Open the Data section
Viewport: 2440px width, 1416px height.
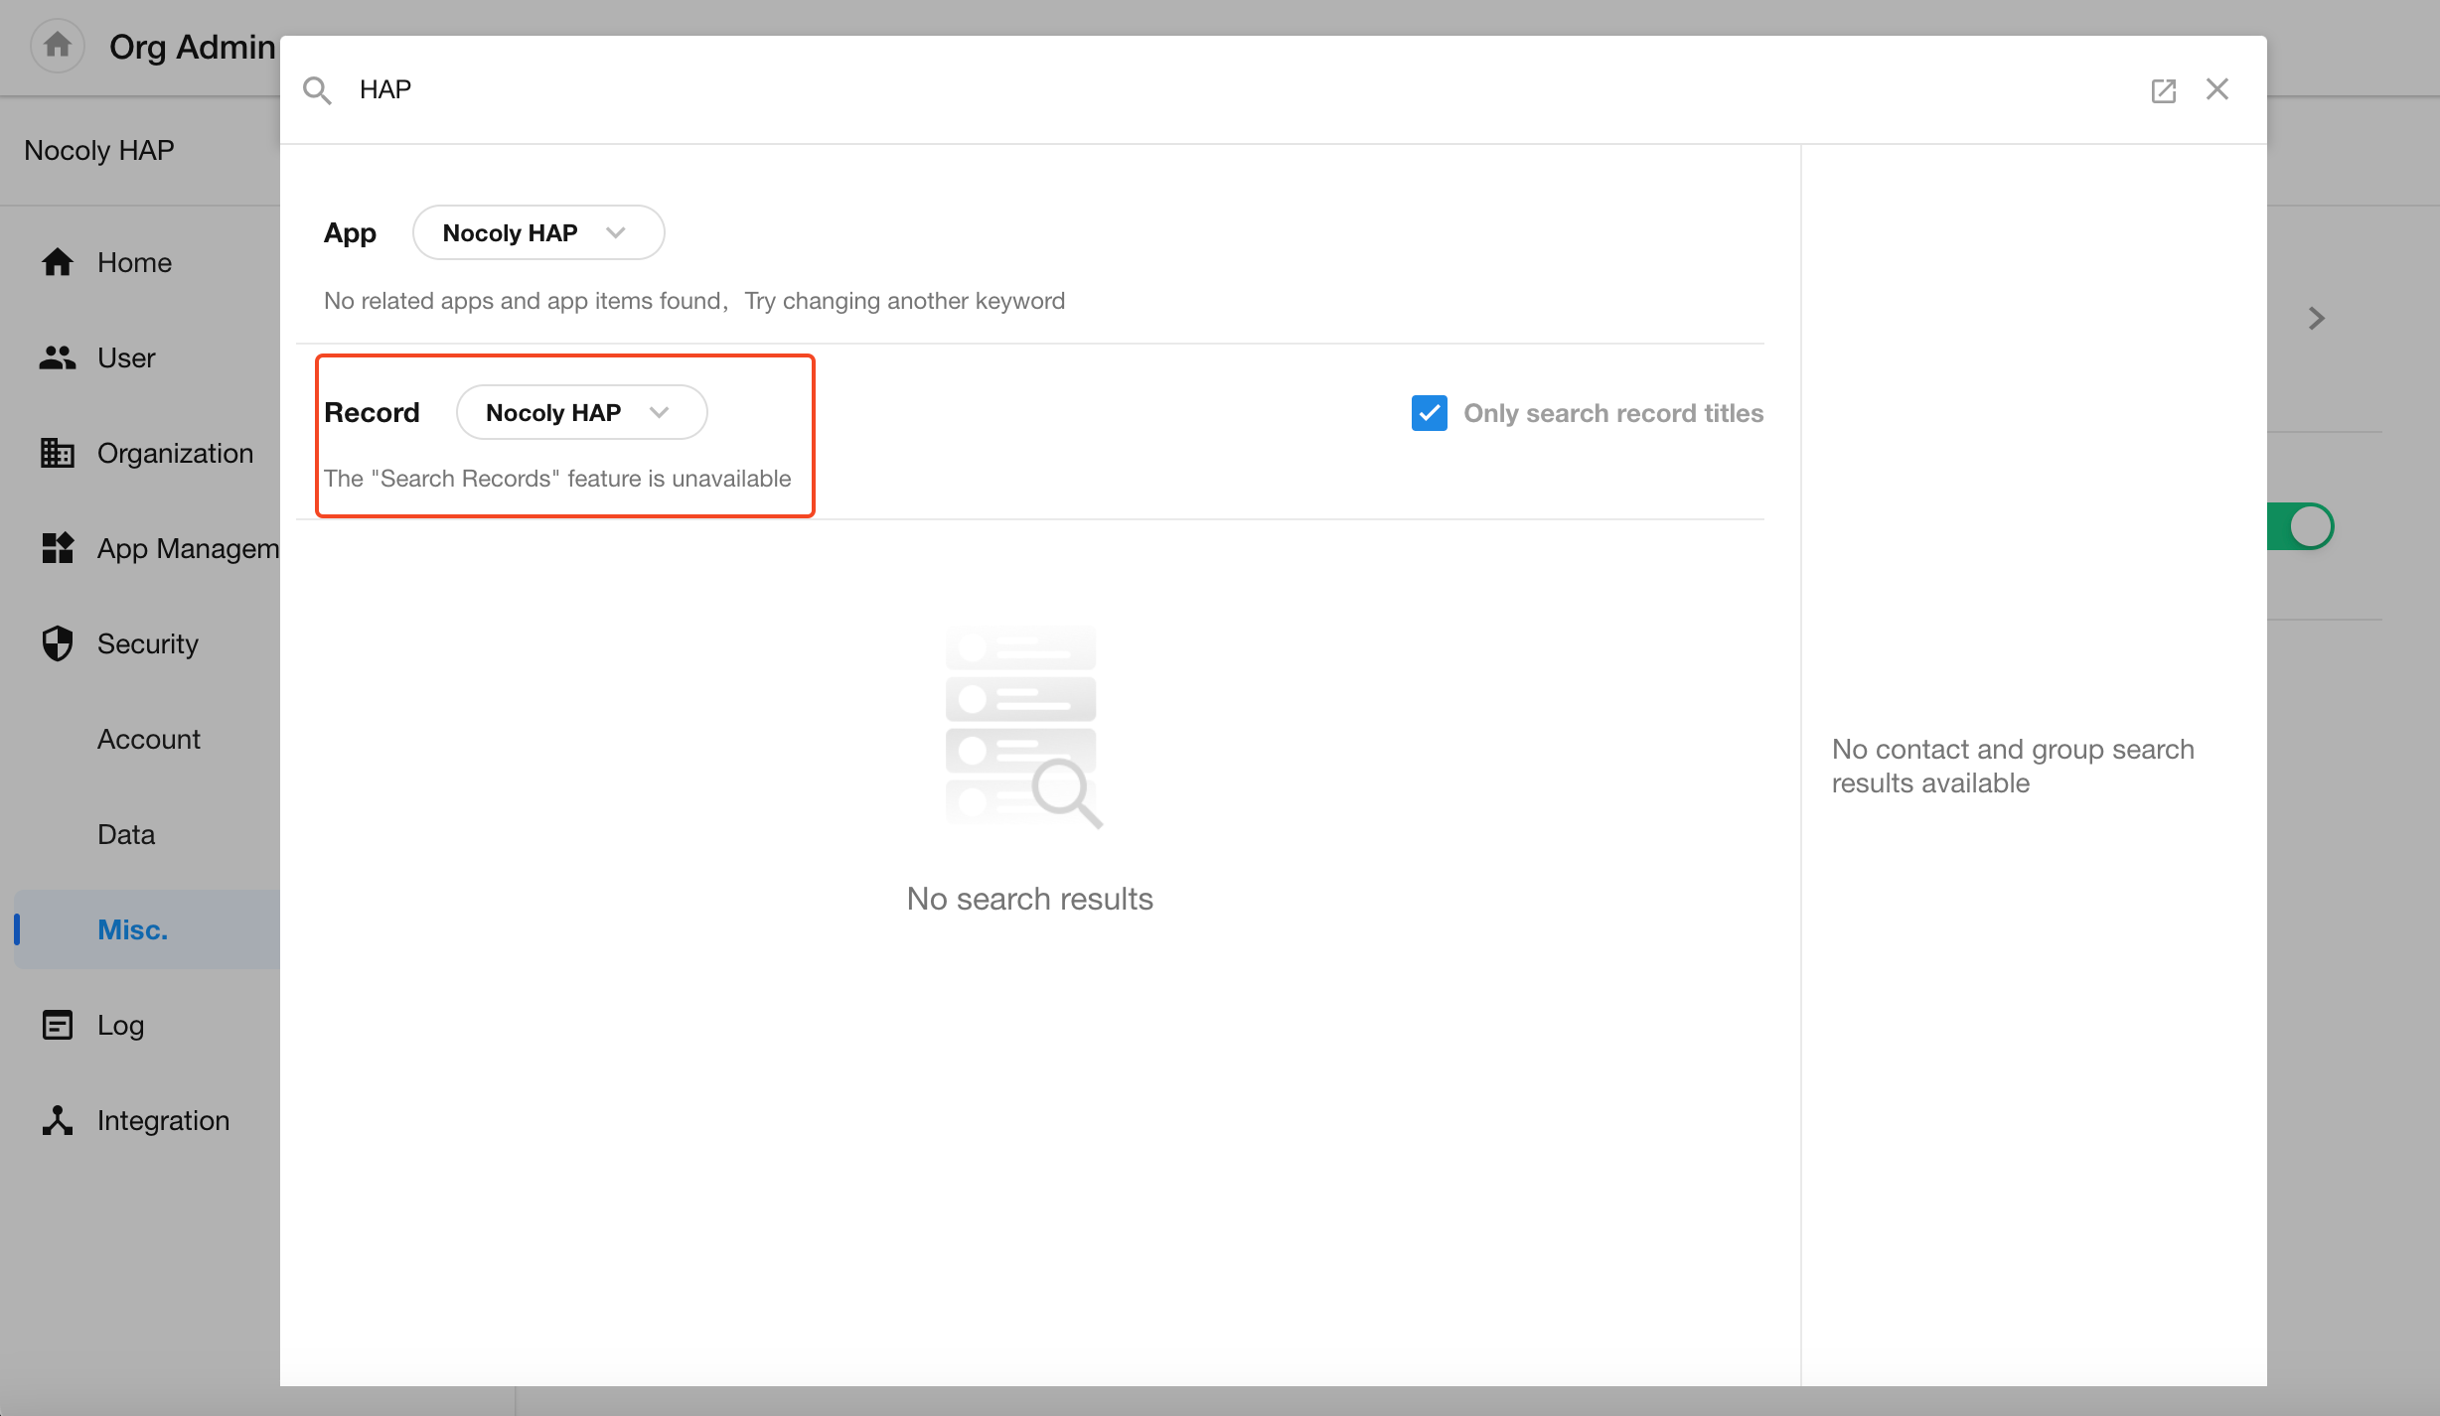pos(126,834)
